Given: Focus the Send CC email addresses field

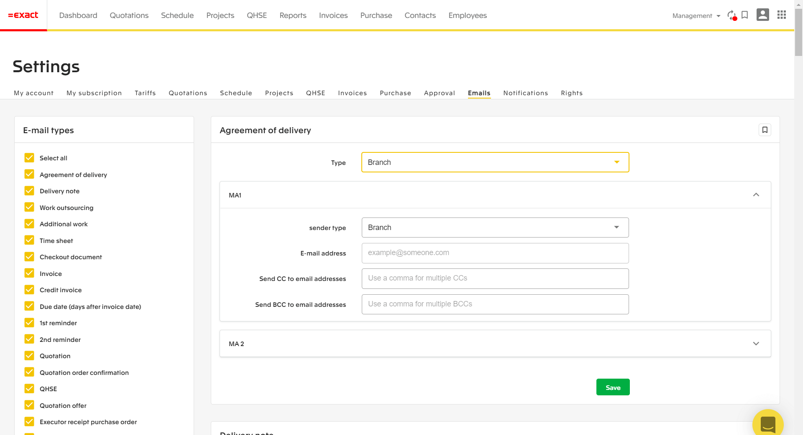Looking at the screenshot, I should [x=495, y=278].
